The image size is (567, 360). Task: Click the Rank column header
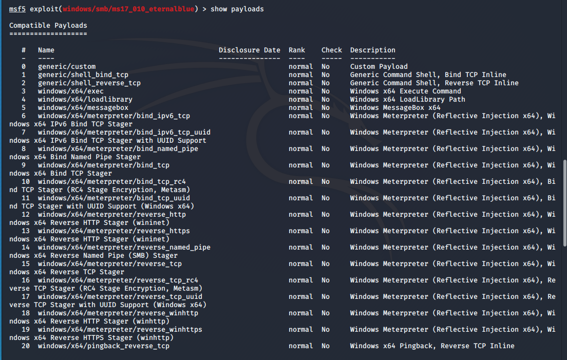(x=296, y=50)
